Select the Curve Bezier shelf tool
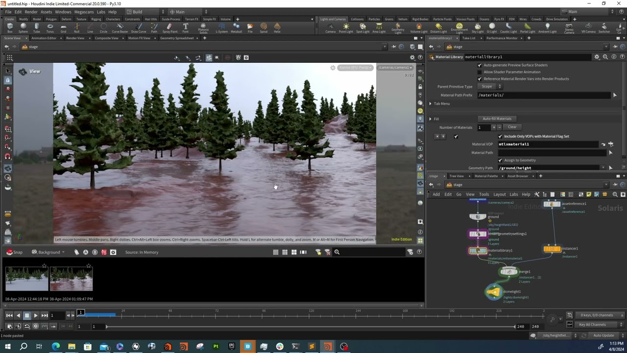Image resolution: width=627 pixels, height=353 pixels. (x=120, y=28)
